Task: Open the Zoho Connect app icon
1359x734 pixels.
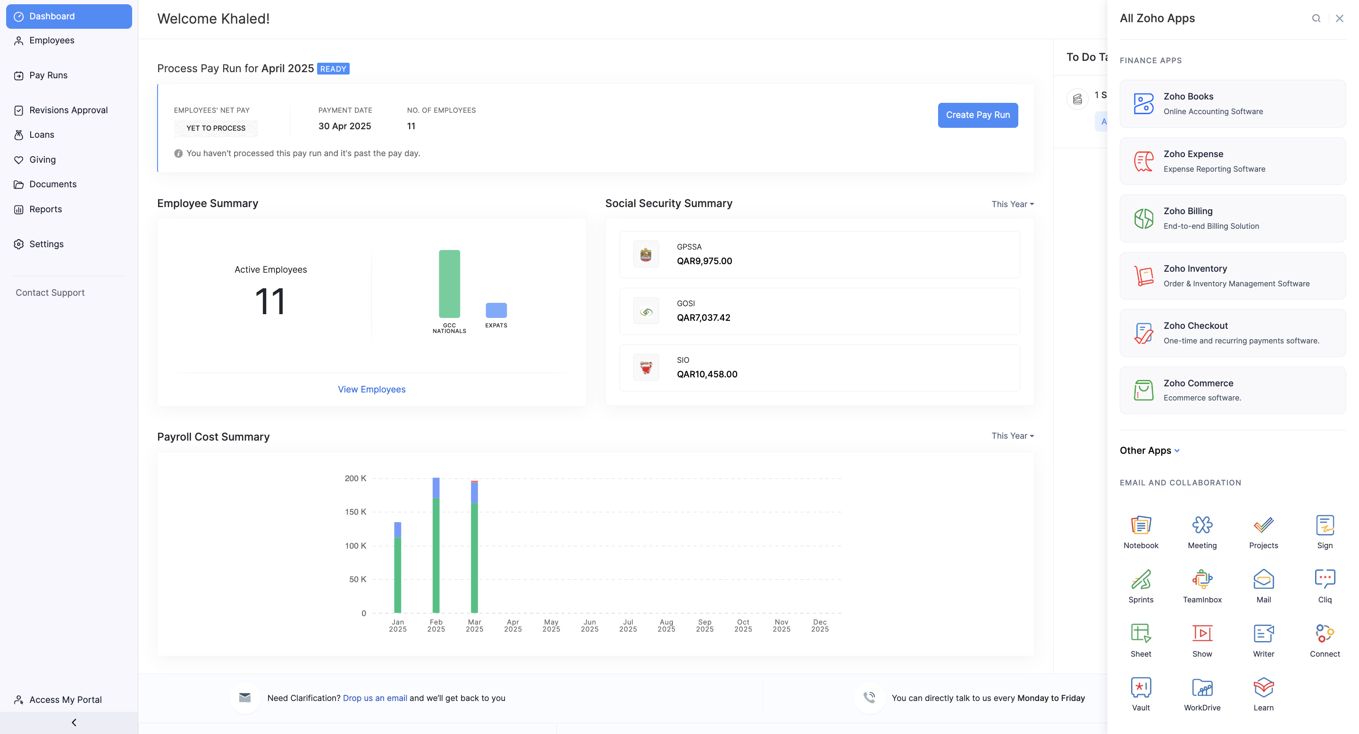Action: tap(1324, 634)
